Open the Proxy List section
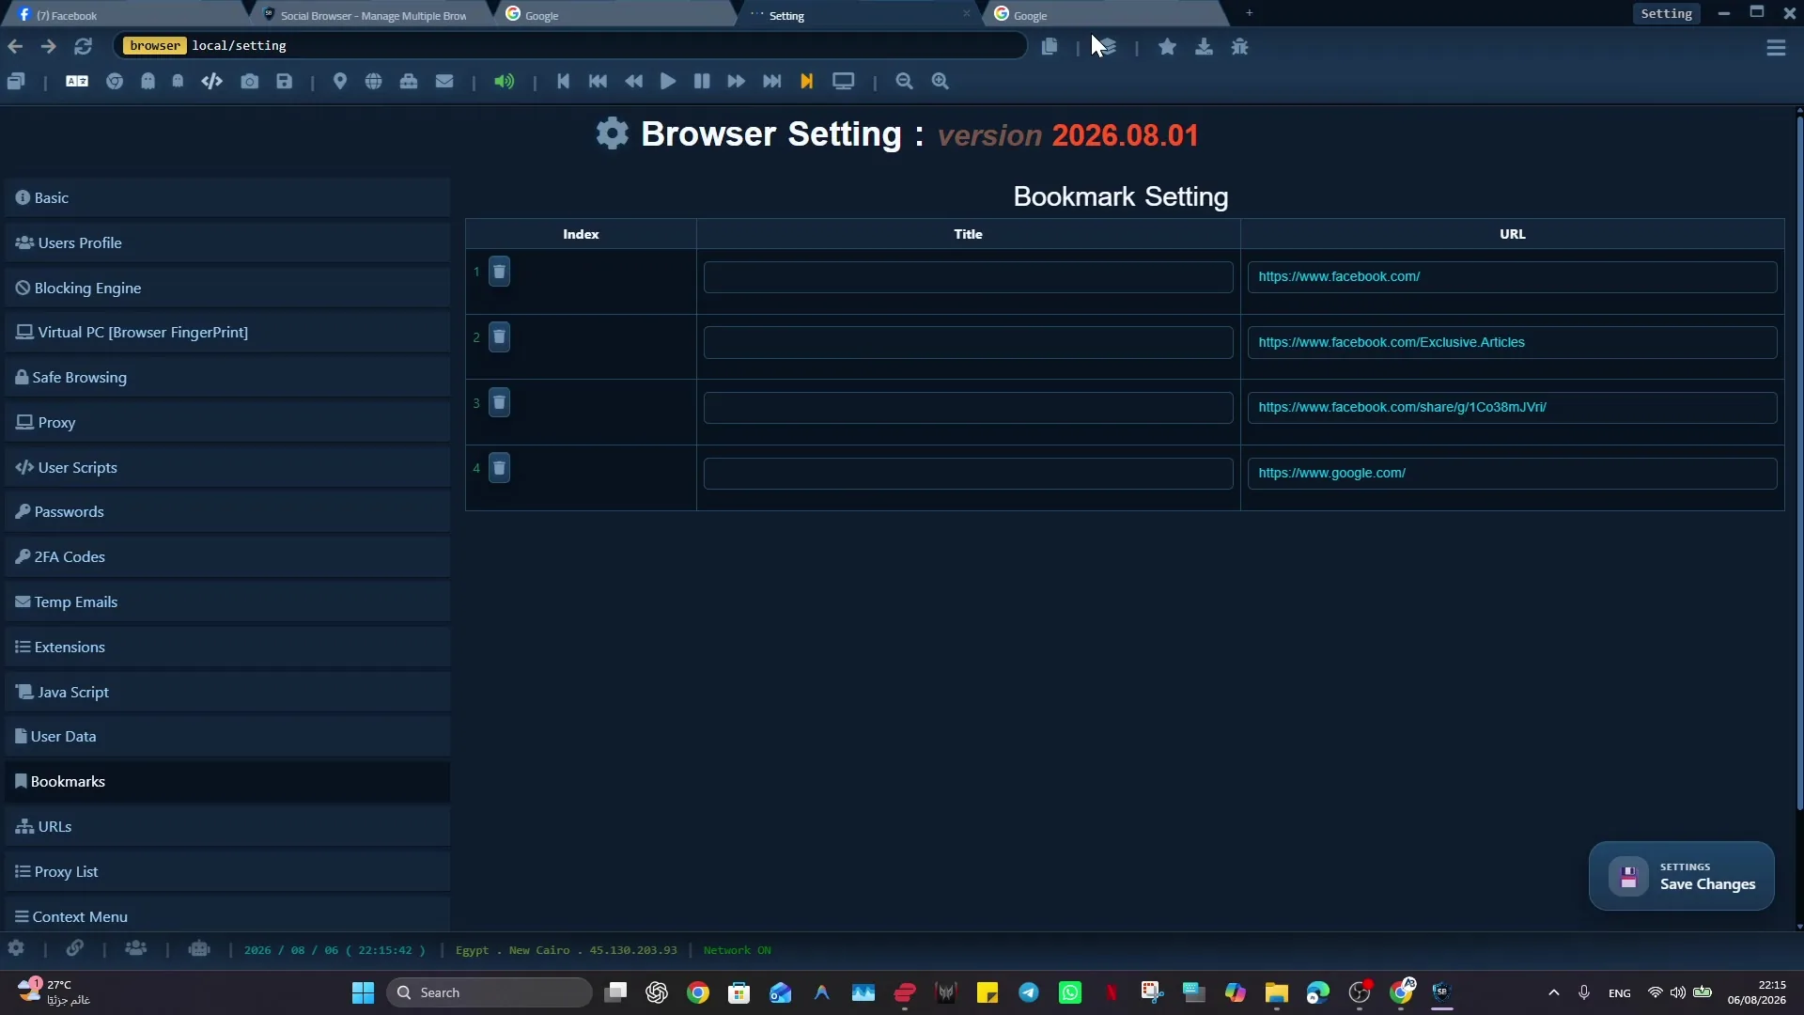Screen dimensions: 1804x1015 point(227,872)
